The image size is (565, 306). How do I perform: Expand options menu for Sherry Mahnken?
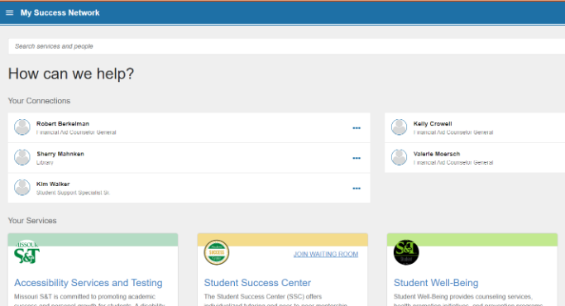[x=357, y=158]
